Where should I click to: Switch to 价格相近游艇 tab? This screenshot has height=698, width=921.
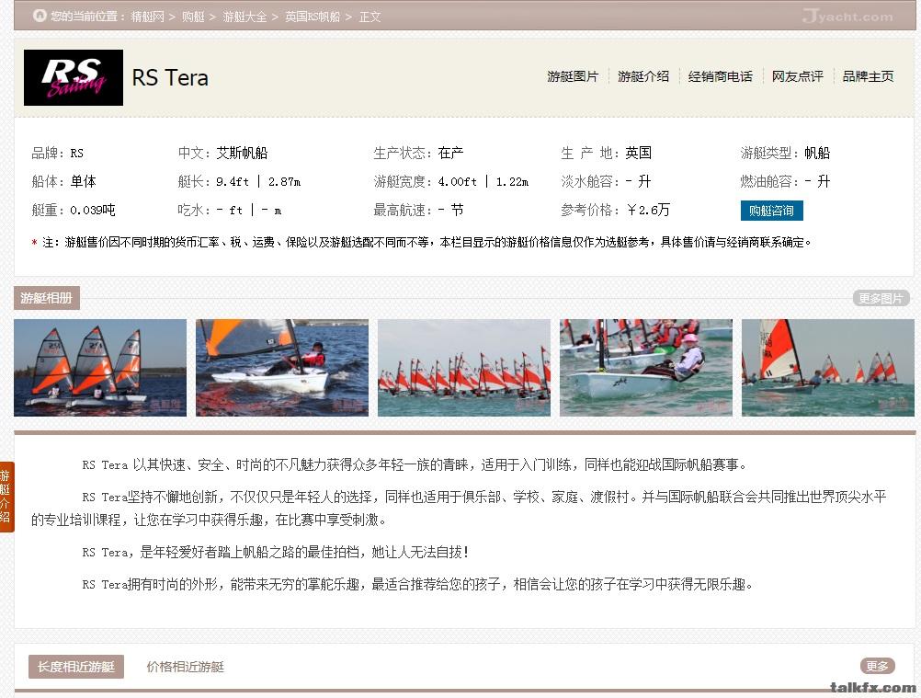pos(186,667)
